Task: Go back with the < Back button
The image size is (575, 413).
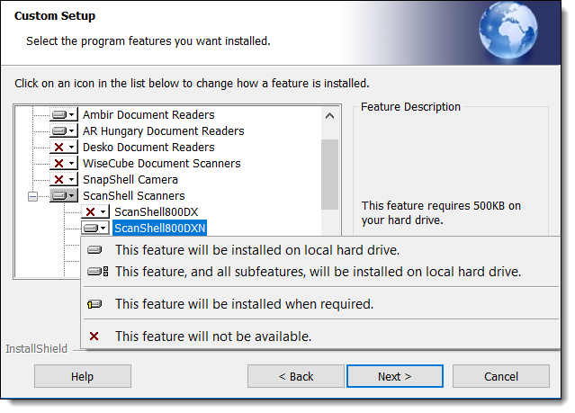Action: click(295, 376)
